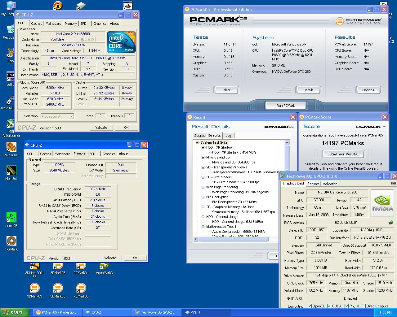Click the Futuremark Corporation logo
This screenshot has width=397, height=317.
pos(359,21)
